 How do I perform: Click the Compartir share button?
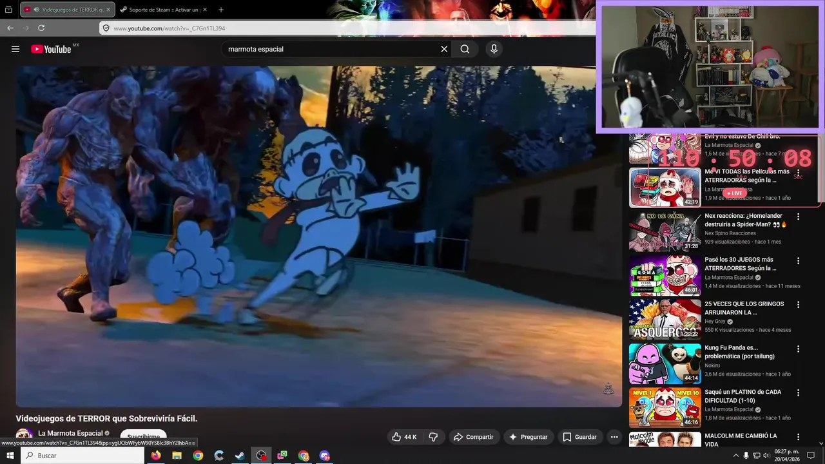point(473,437)
